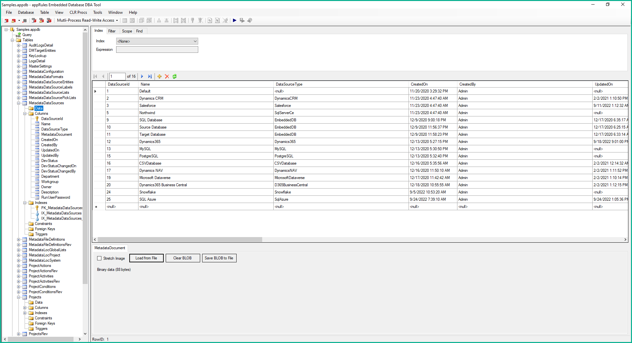Open Multi-Process Read-Write Access dropdown
The image size is (632, 343).
[x=87, y=20]
